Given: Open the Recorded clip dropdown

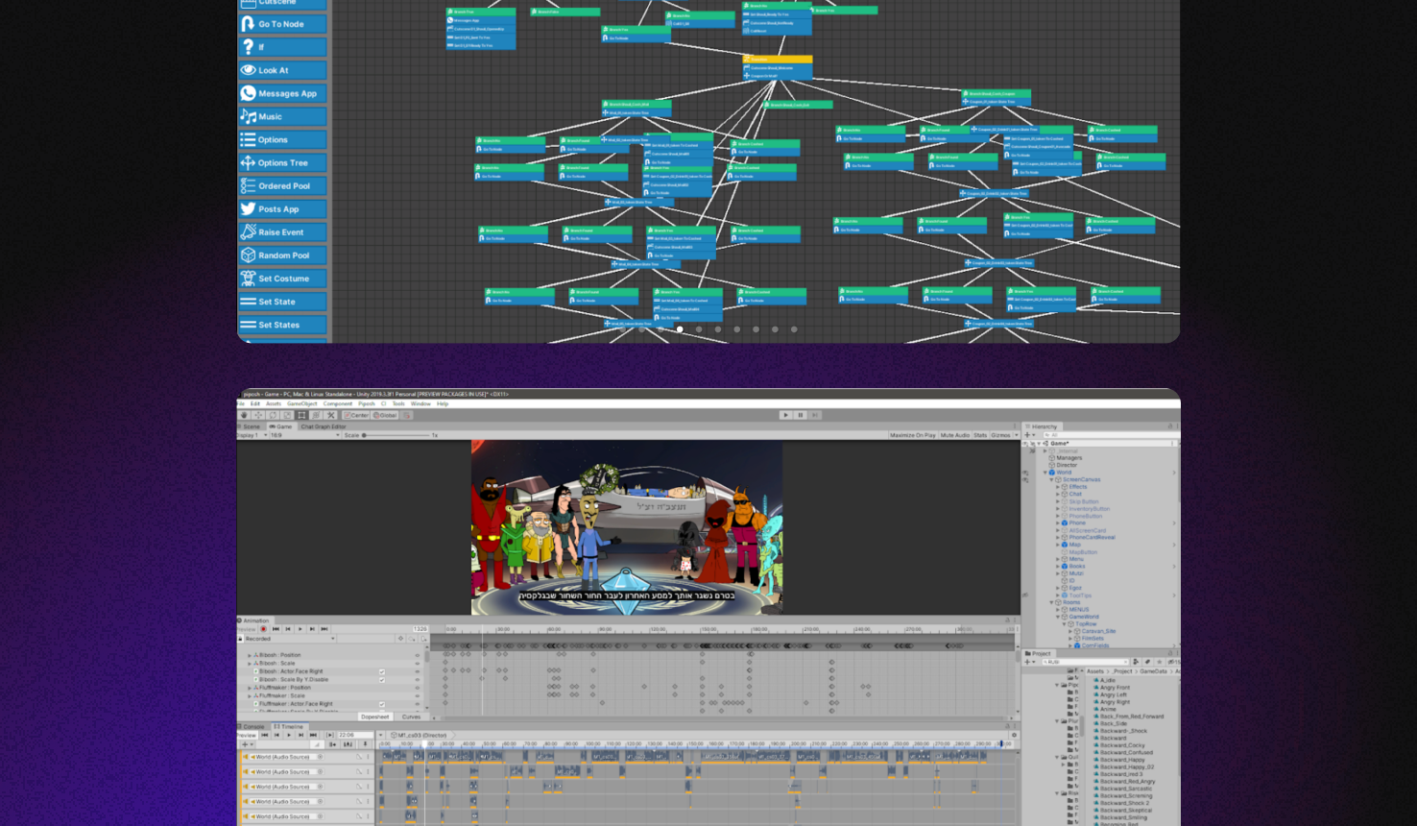Looking at the screenshot, I should coord(290,639).
